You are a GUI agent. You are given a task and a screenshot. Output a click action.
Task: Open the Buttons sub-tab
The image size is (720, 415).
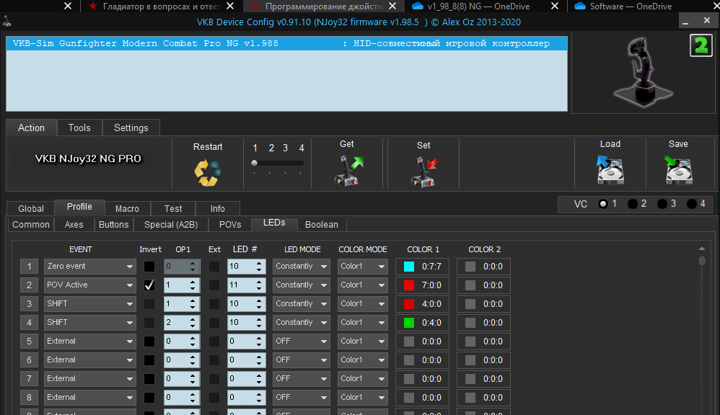pyautogui.click(x=113, y=225)
